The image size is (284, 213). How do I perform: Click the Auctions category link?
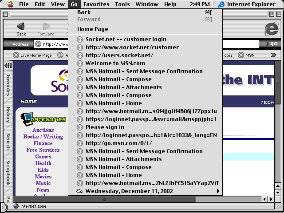click(x=43, y=130)
